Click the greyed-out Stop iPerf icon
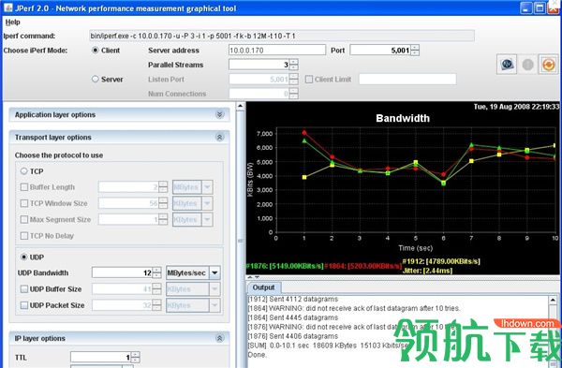 pyautogui.click(x=527, y=65)
